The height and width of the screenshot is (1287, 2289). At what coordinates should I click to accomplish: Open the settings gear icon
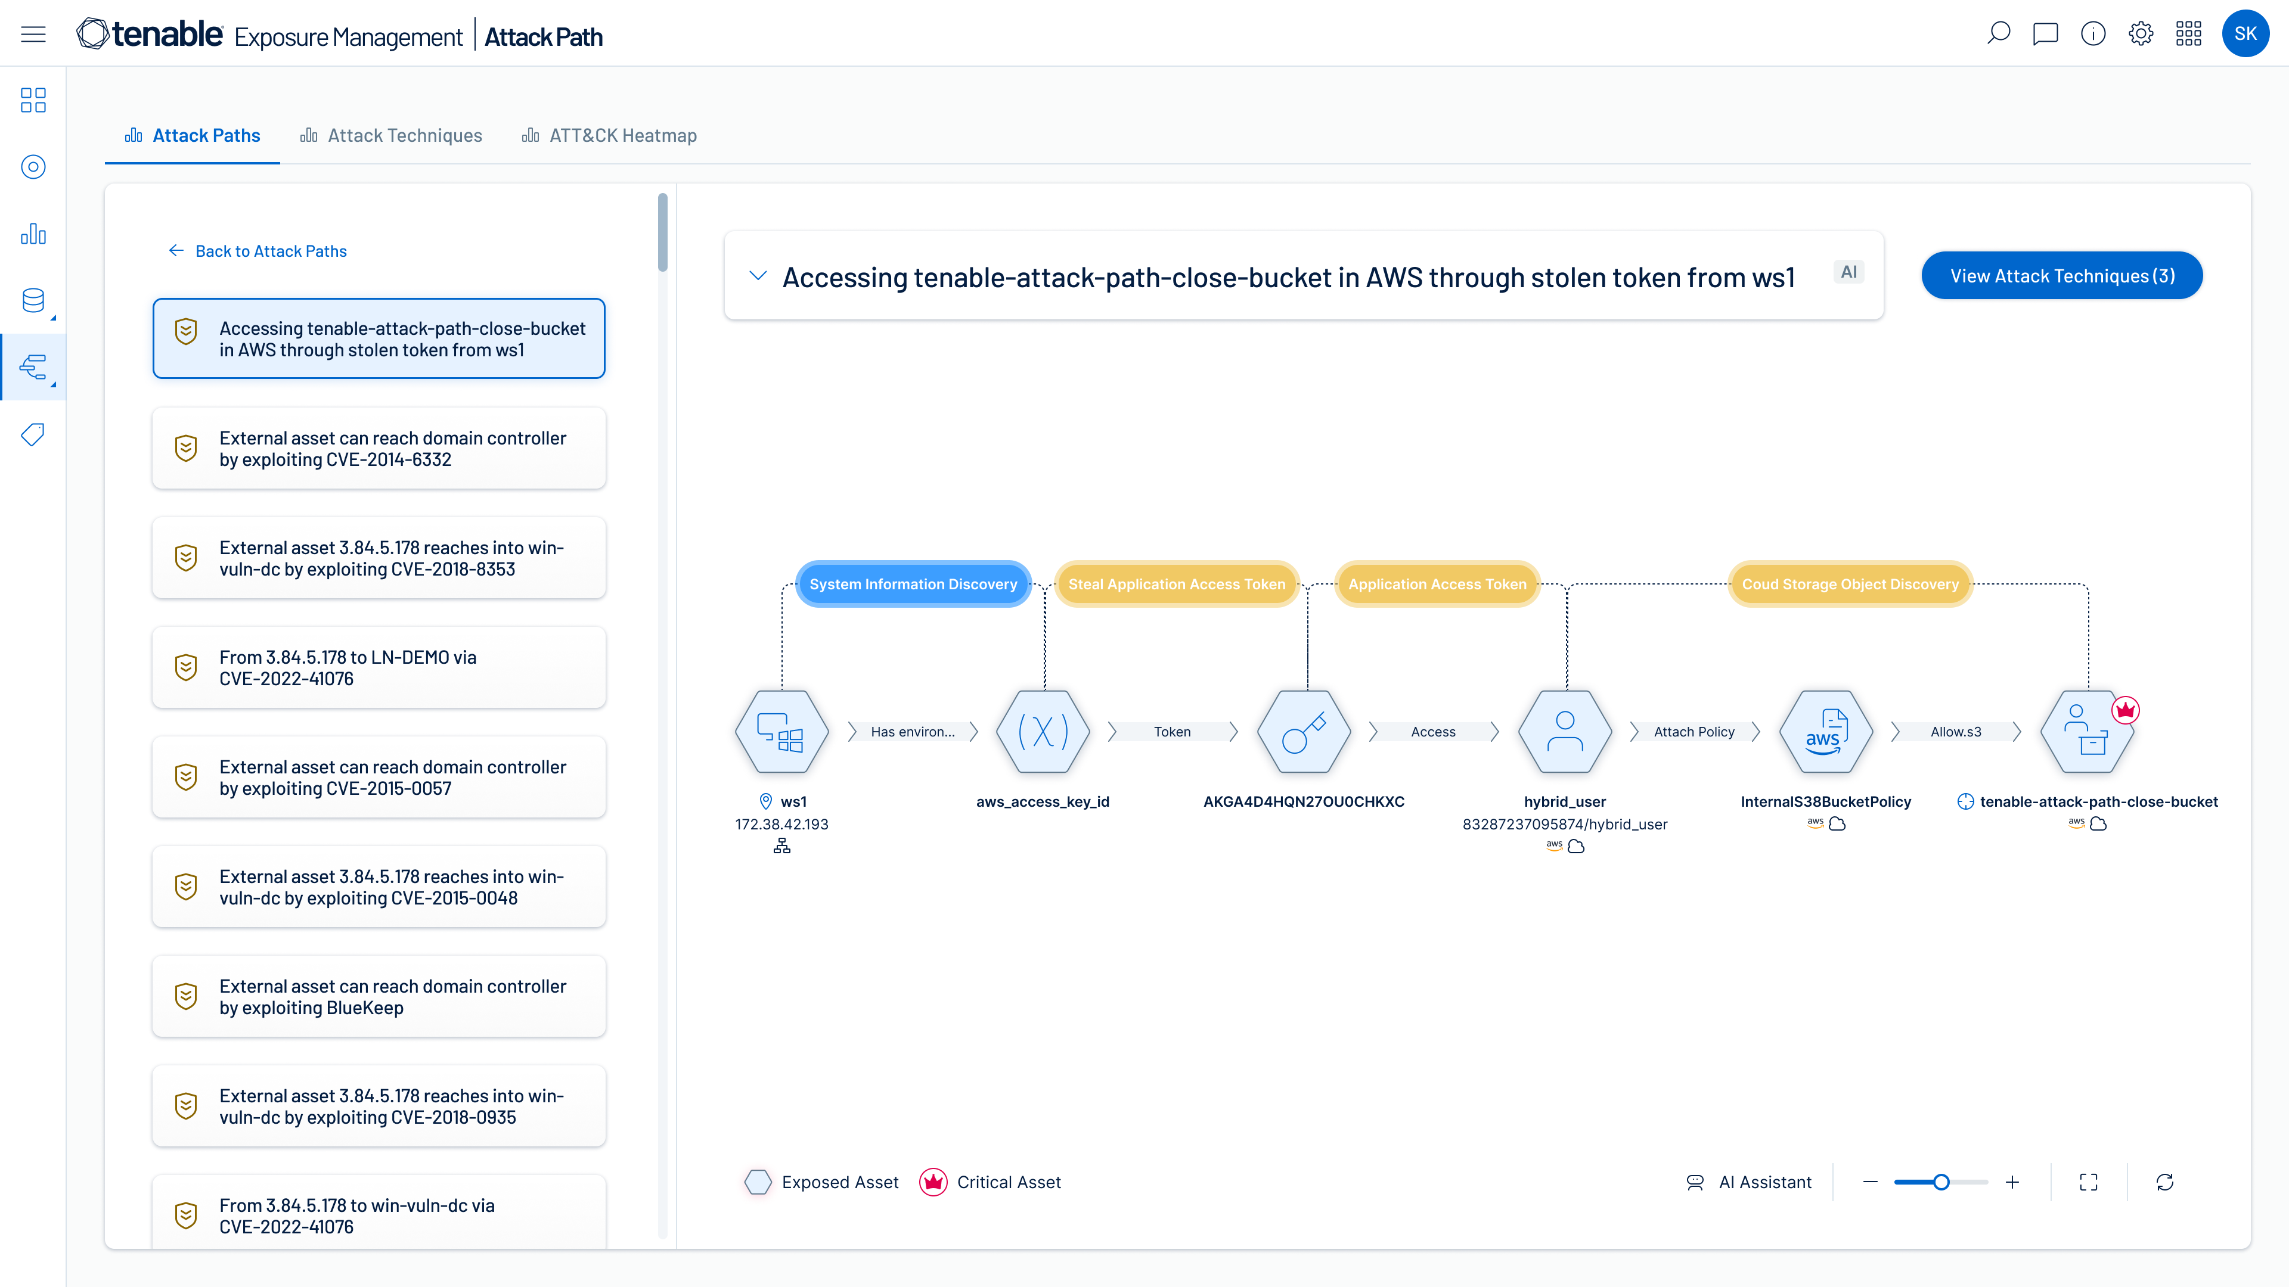coord(2141,34)
